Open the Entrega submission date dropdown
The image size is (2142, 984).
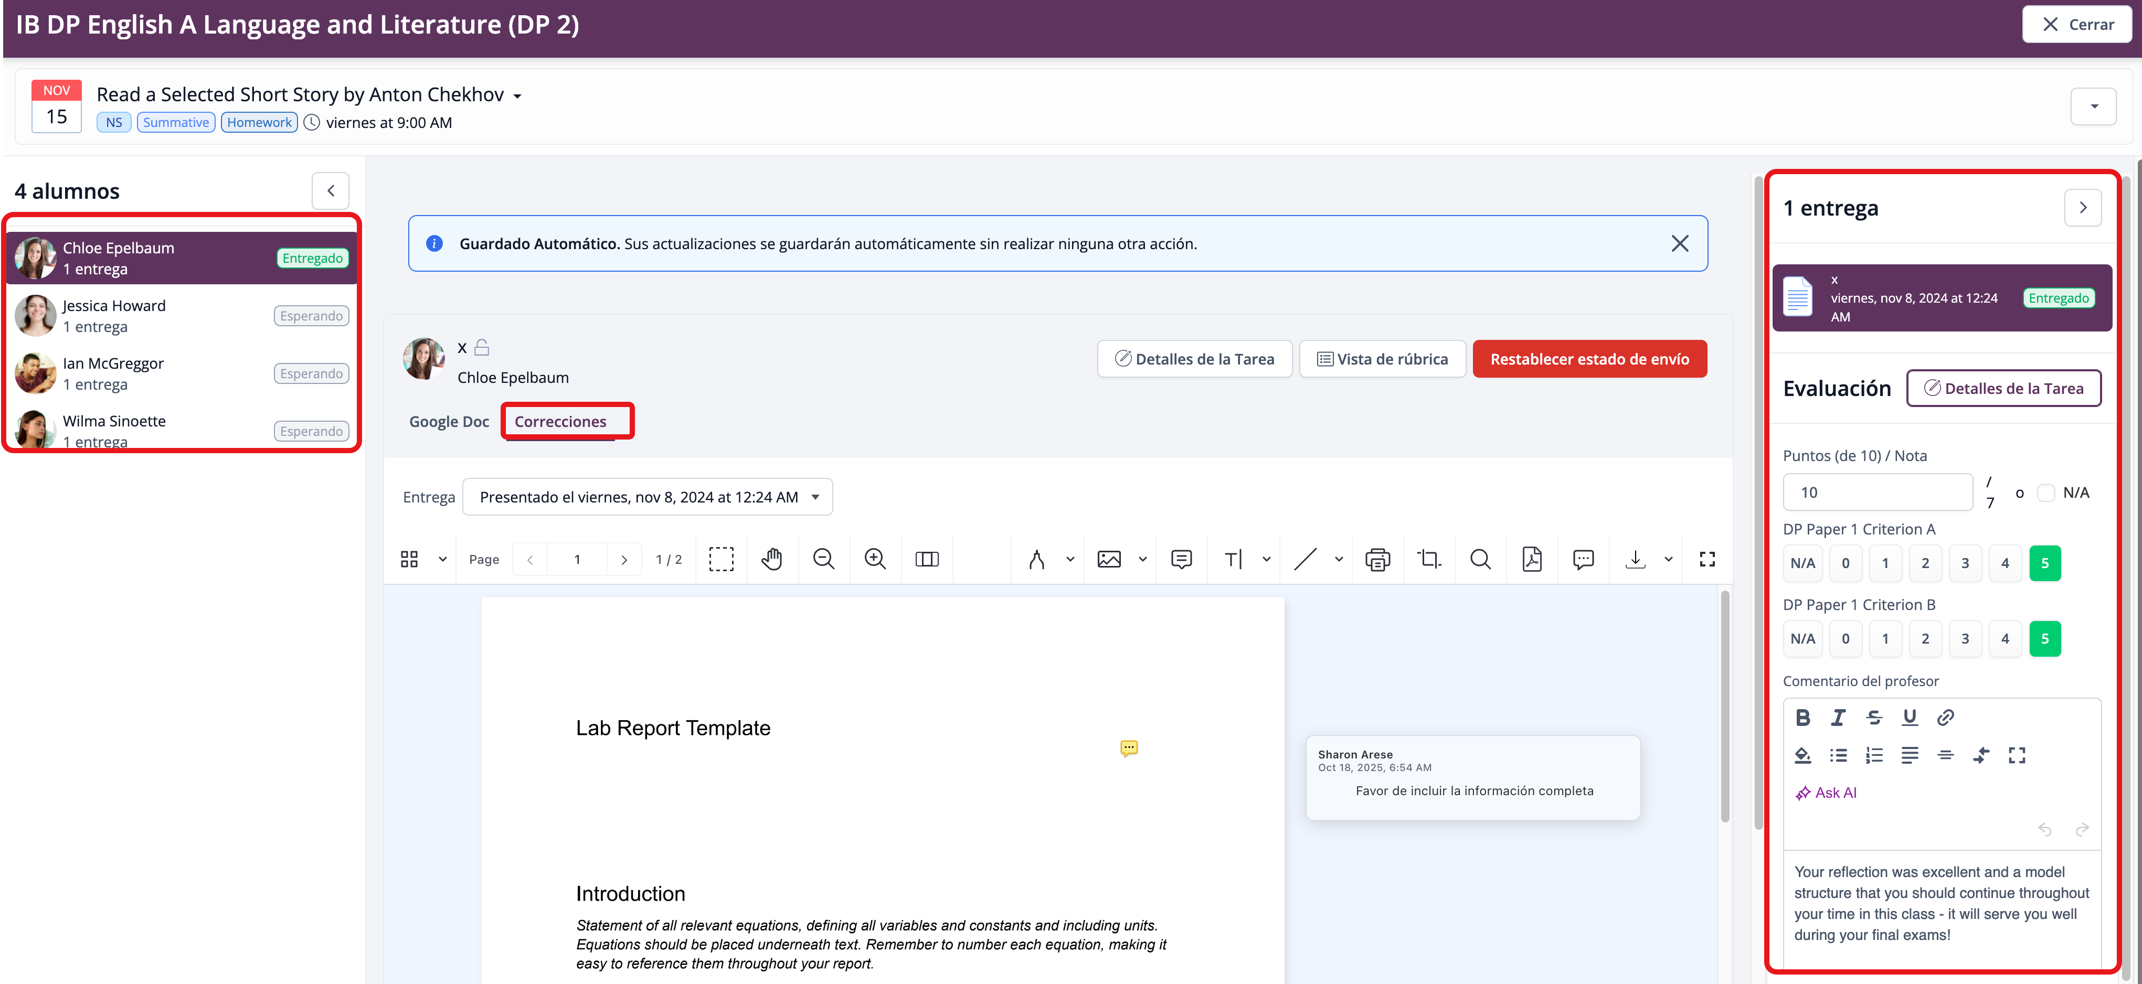click(647, 497)
